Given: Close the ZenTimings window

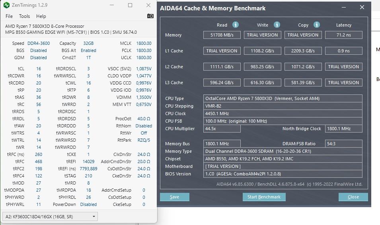Looking at the screenshot, I should coord(148,5).
